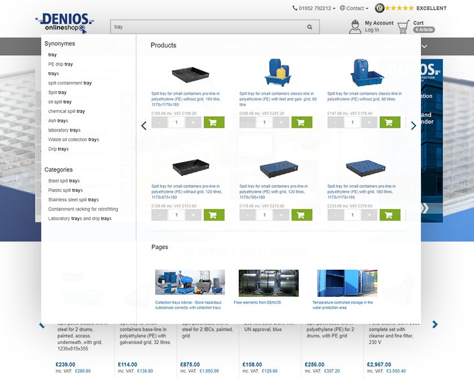Open 'Laboratory trays and drip trays' category
This screenshot has height=382, width=474.
click(x=80, y=218)
